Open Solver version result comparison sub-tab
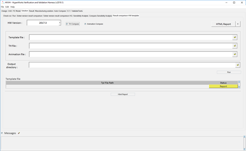Image resolution: width=246 pixels, height=151 pixels. tap(29, 16)
